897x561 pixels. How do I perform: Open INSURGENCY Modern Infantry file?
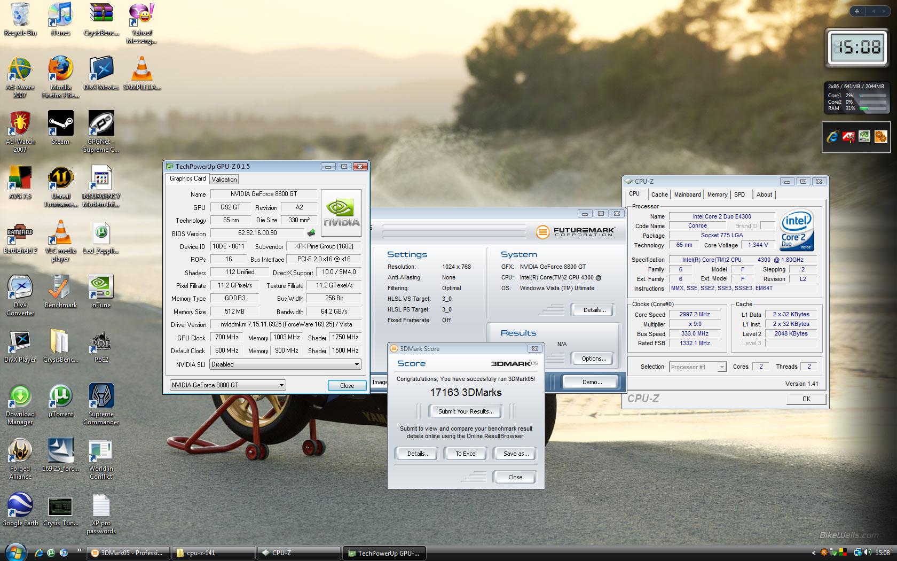(101, 186)
